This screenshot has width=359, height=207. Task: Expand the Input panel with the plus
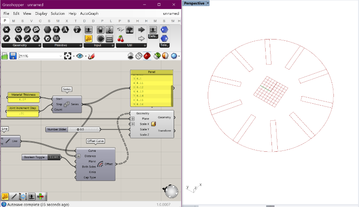[113, 45]
